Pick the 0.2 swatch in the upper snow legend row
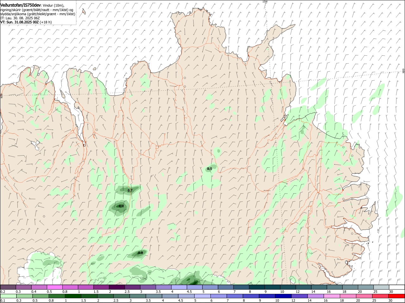This screenshot has height=303, width=405. (x=8, y=287)
